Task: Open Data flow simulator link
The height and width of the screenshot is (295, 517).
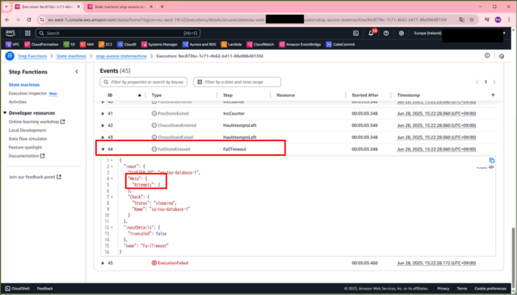Action: (27, 139)
